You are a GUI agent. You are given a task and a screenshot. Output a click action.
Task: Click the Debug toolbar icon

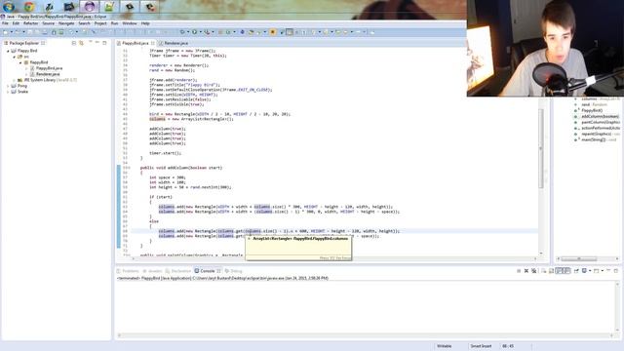click(182, 32)
